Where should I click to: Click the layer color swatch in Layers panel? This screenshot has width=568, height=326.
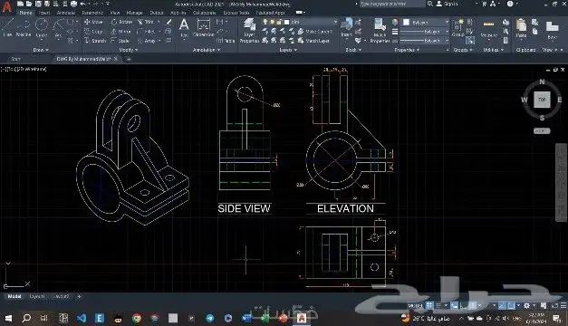(x=286, y=22)
